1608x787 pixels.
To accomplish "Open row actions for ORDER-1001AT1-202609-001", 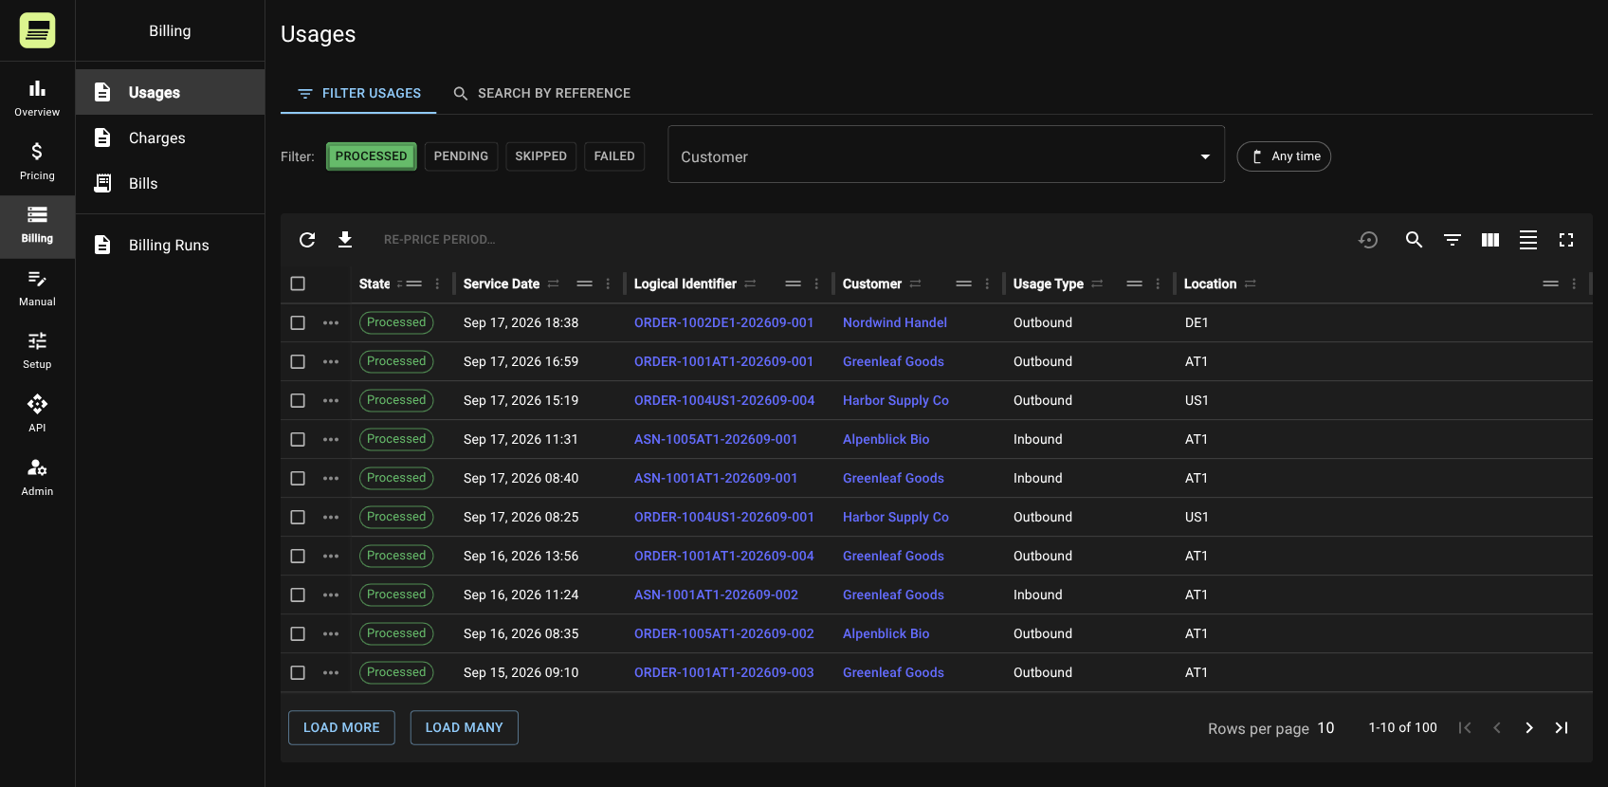I will coord(331,361).
